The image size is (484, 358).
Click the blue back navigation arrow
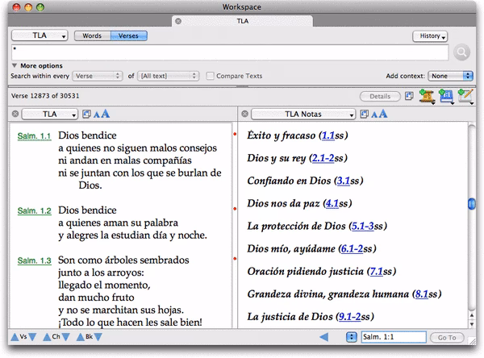pos(323,337)
